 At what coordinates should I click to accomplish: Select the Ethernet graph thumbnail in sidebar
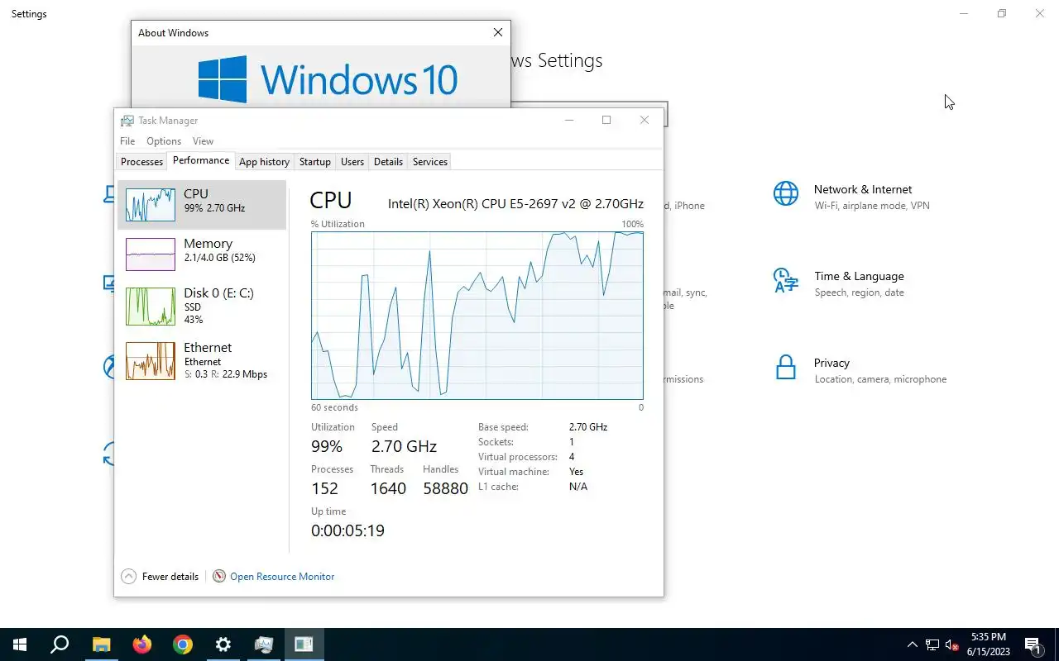pyautogui.click(x=151, y=361)
